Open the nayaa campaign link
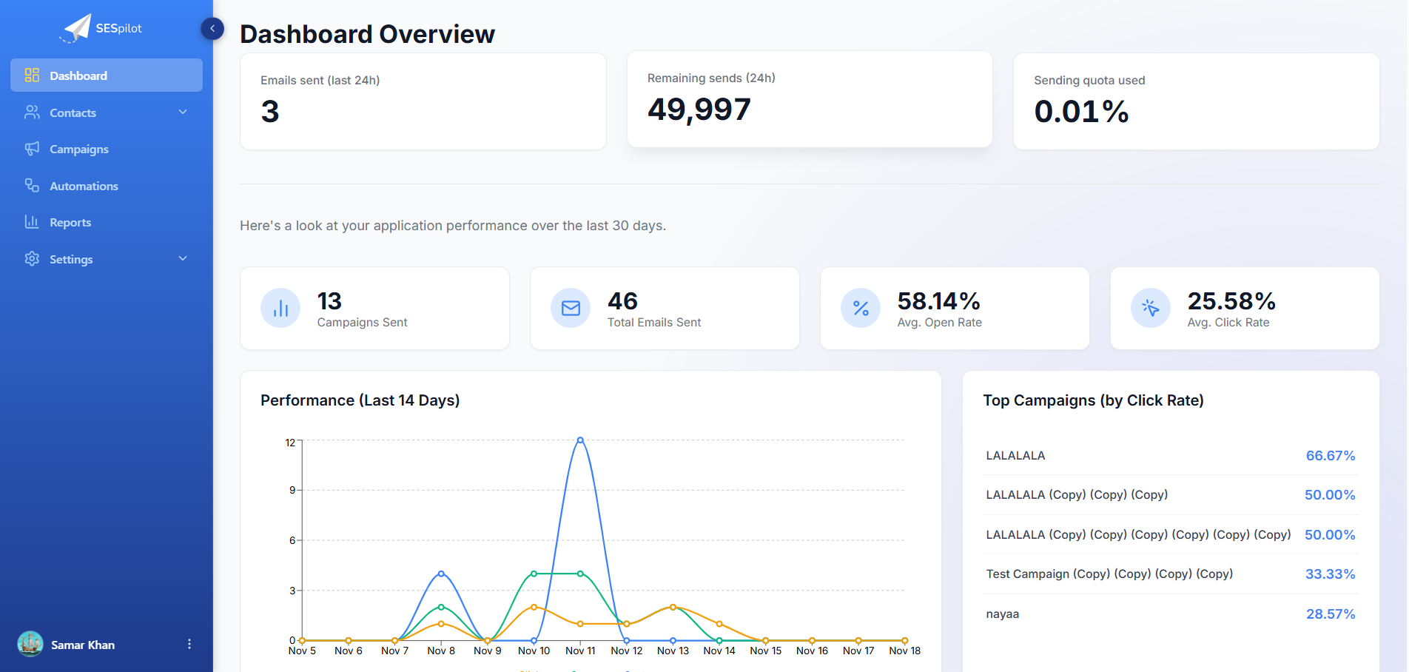Image resolution: width=1409 pixels, height=672 pixels. click(1002, 614)
